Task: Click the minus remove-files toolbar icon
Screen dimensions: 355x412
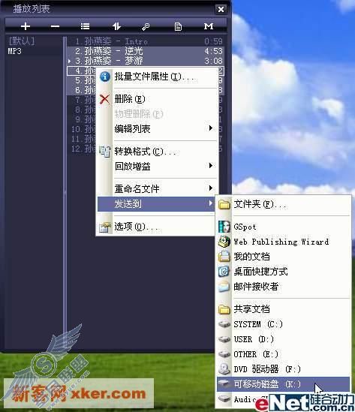Action: pos(55,26)
